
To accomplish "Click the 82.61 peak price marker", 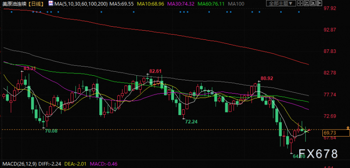I will click(155, 71).
